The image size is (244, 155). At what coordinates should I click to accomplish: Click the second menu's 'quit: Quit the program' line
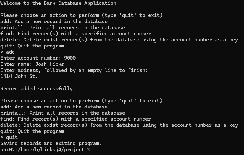click(32, 131)
